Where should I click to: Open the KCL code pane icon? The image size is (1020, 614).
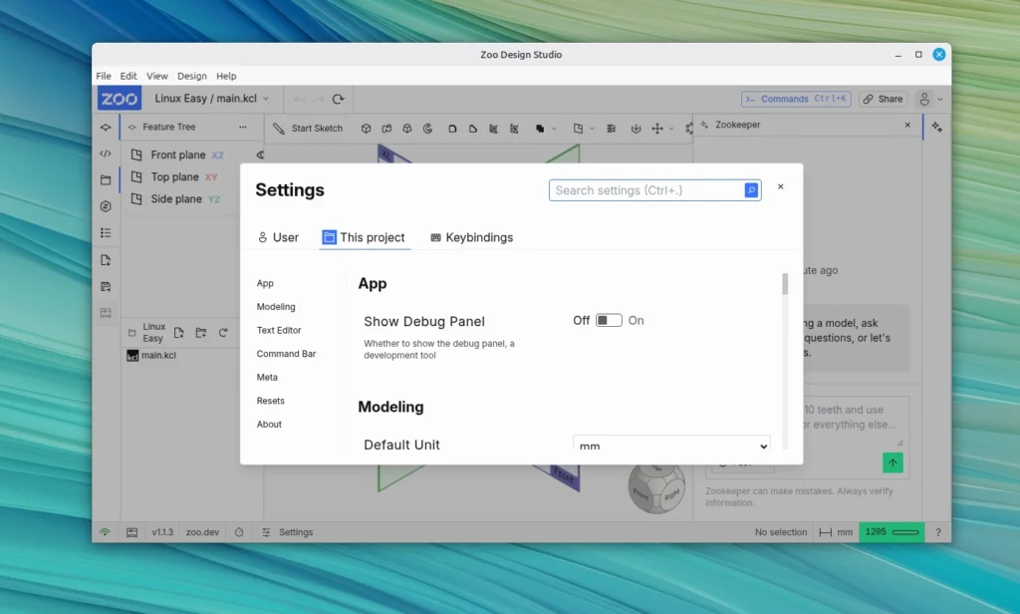pyautogui.click(x=106, y=153)
